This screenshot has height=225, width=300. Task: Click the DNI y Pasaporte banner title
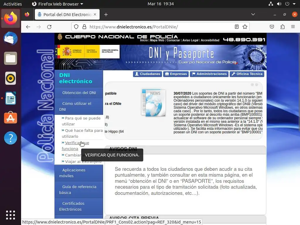pos(181,53)
